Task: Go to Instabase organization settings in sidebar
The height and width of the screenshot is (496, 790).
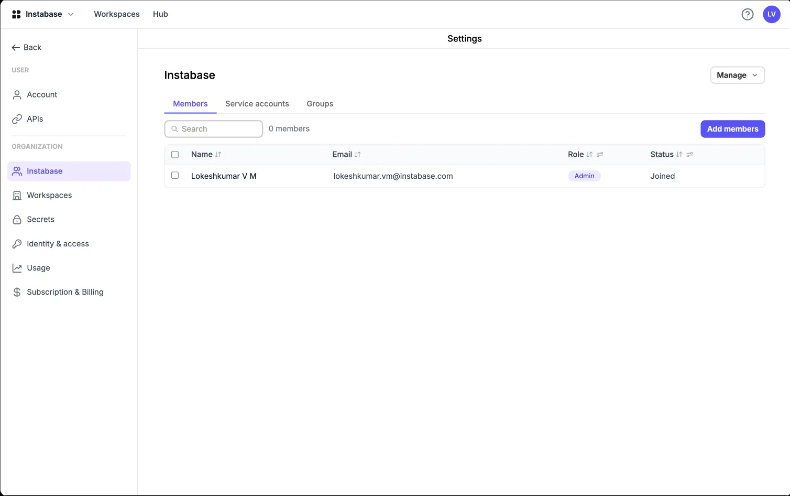Action: [x=69, y=171]
